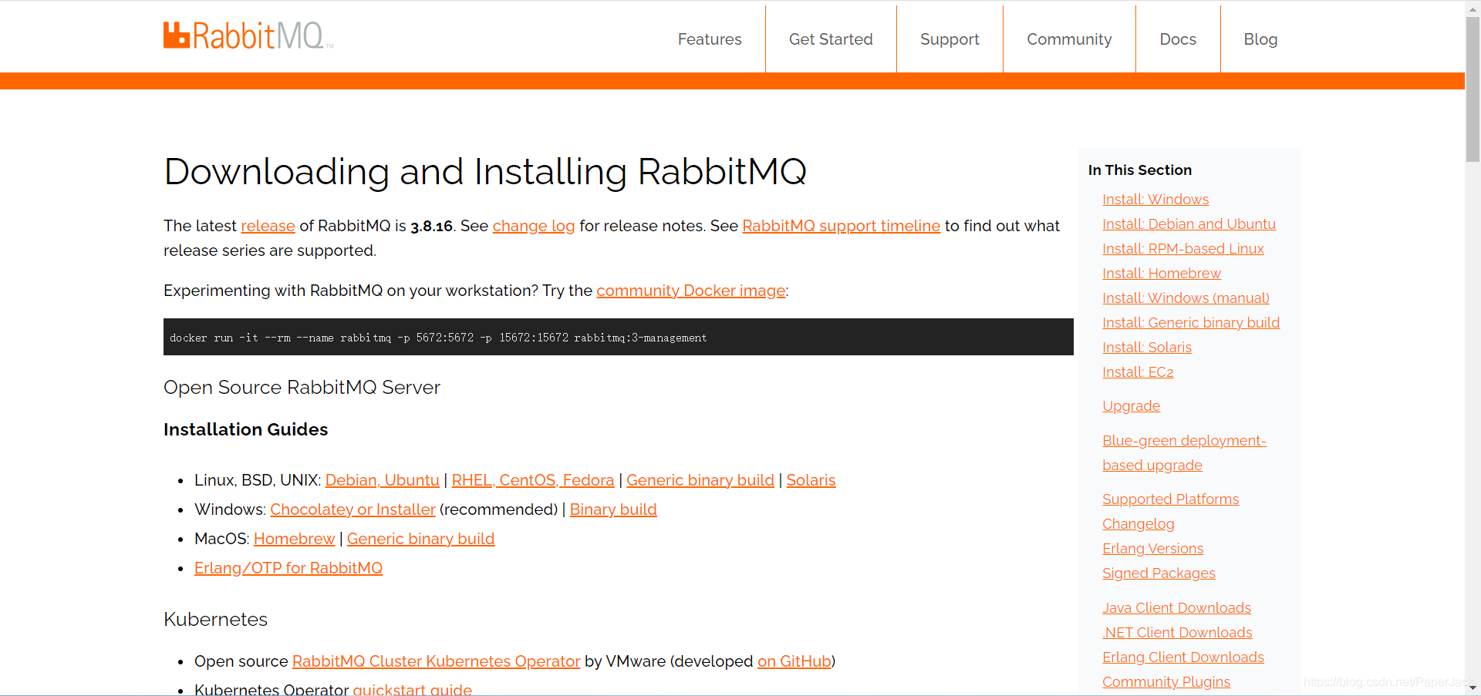Screen dimensions: 1481x696
Task: Click the 'Installation Guides' heading
Action: 245,429
